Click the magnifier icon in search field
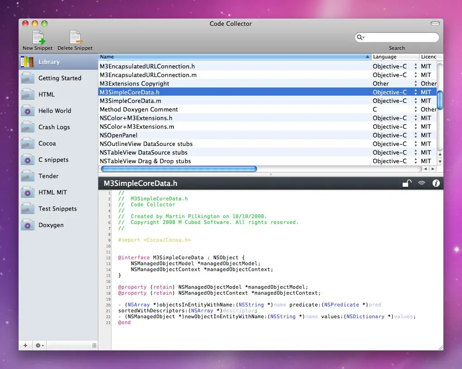 (361, 37)
